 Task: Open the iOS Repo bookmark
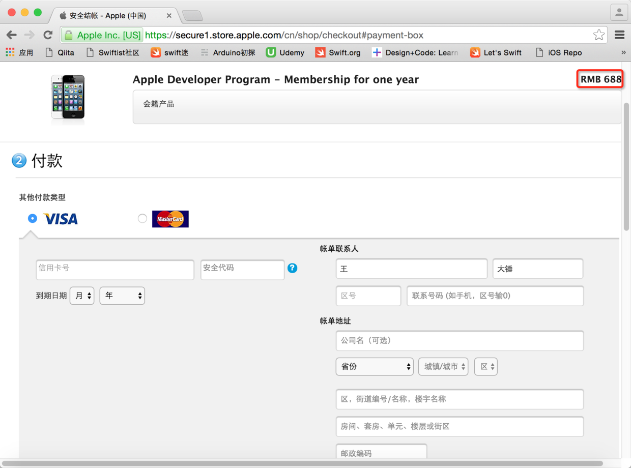tap(559, 52)
